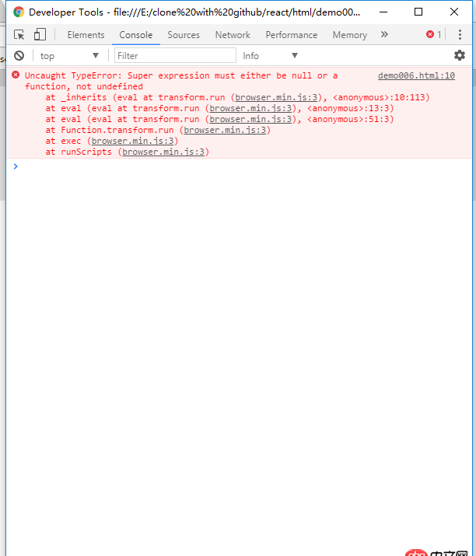
Task: Activate the inspect element picker icon
Action: click(x=19, y=35)
